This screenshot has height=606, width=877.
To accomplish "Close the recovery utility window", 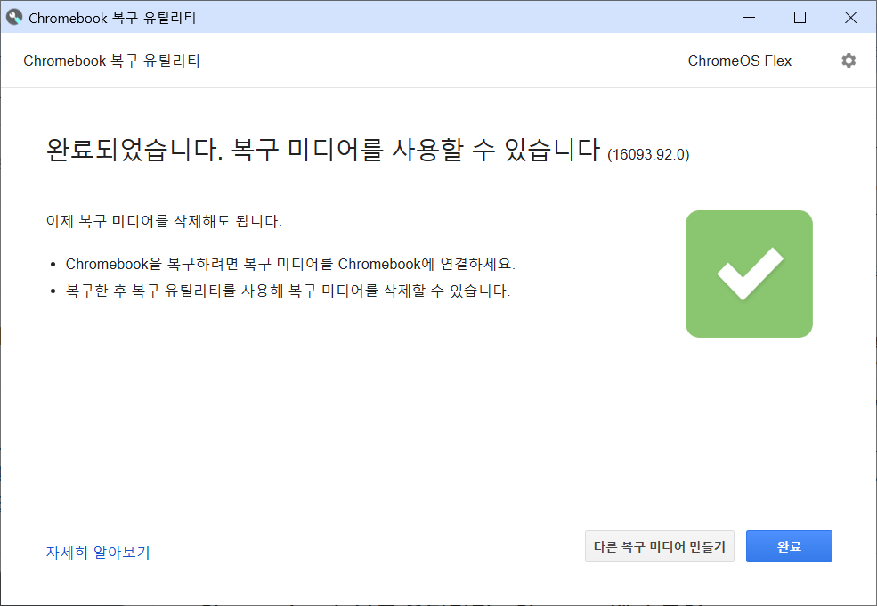I will (850, 17).
